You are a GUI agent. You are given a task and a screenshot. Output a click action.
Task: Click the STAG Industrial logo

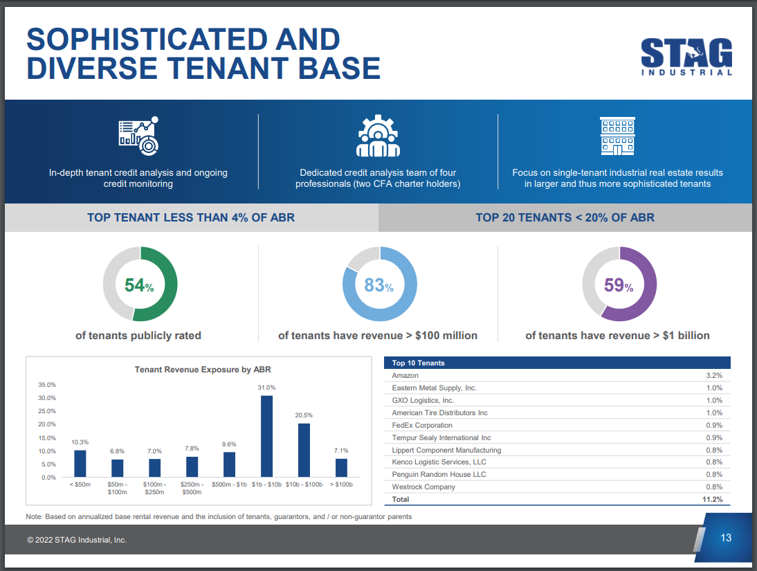click(686, 57)
